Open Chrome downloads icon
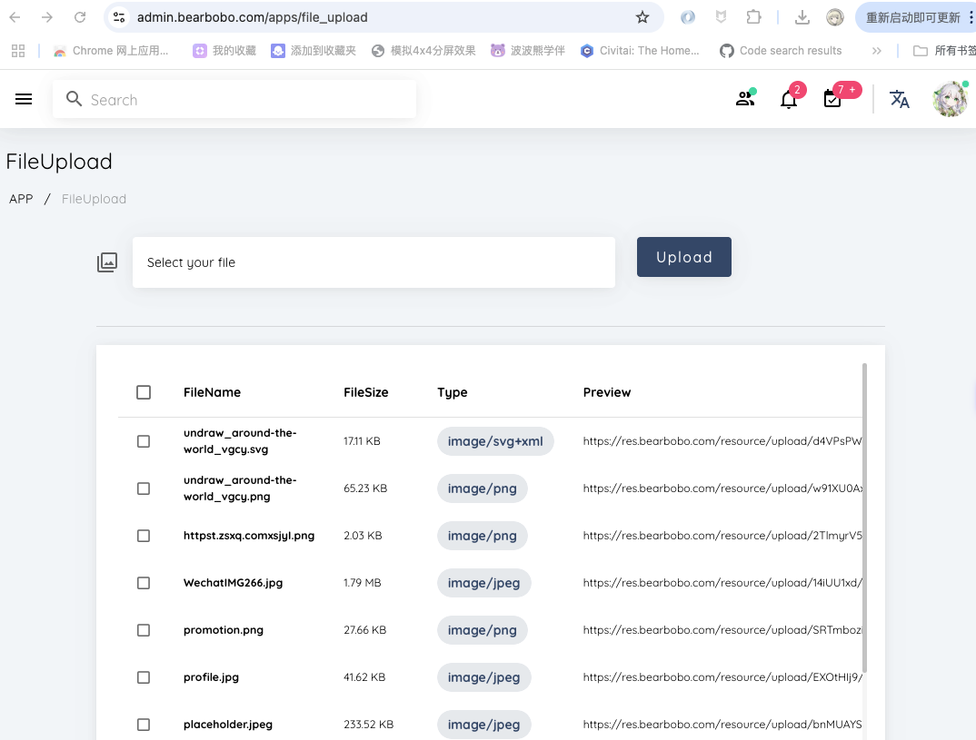976x740 pixels. click(802, 17)
